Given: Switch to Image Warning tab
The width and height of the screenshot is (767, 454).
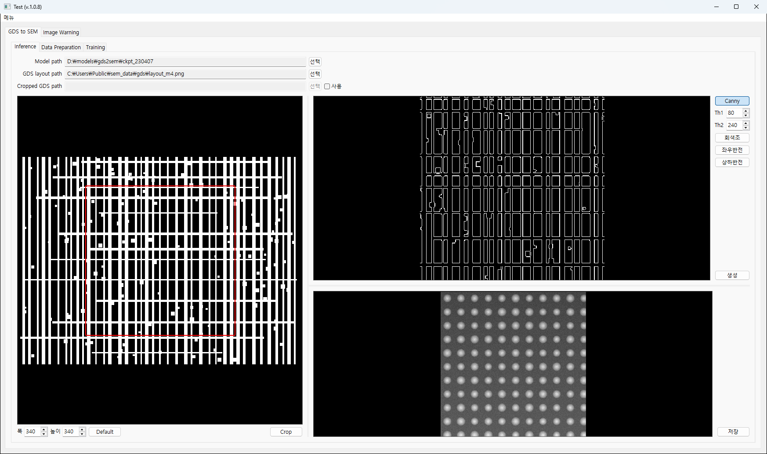Looking at the screenshot, I should (61, 33).
